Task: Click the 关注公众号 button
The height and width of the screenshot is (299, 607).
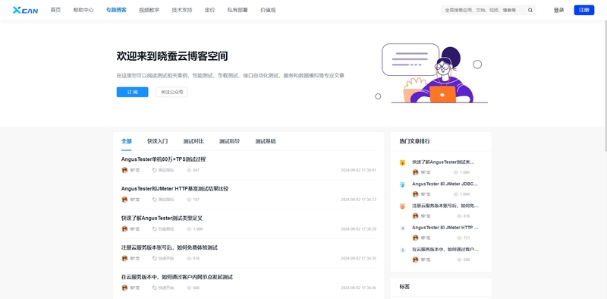Action: (171, 92)
